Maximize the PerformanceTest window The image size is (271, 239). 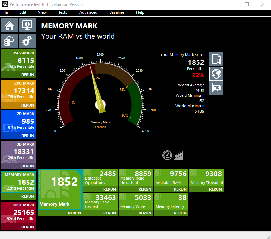coord(247,4)
